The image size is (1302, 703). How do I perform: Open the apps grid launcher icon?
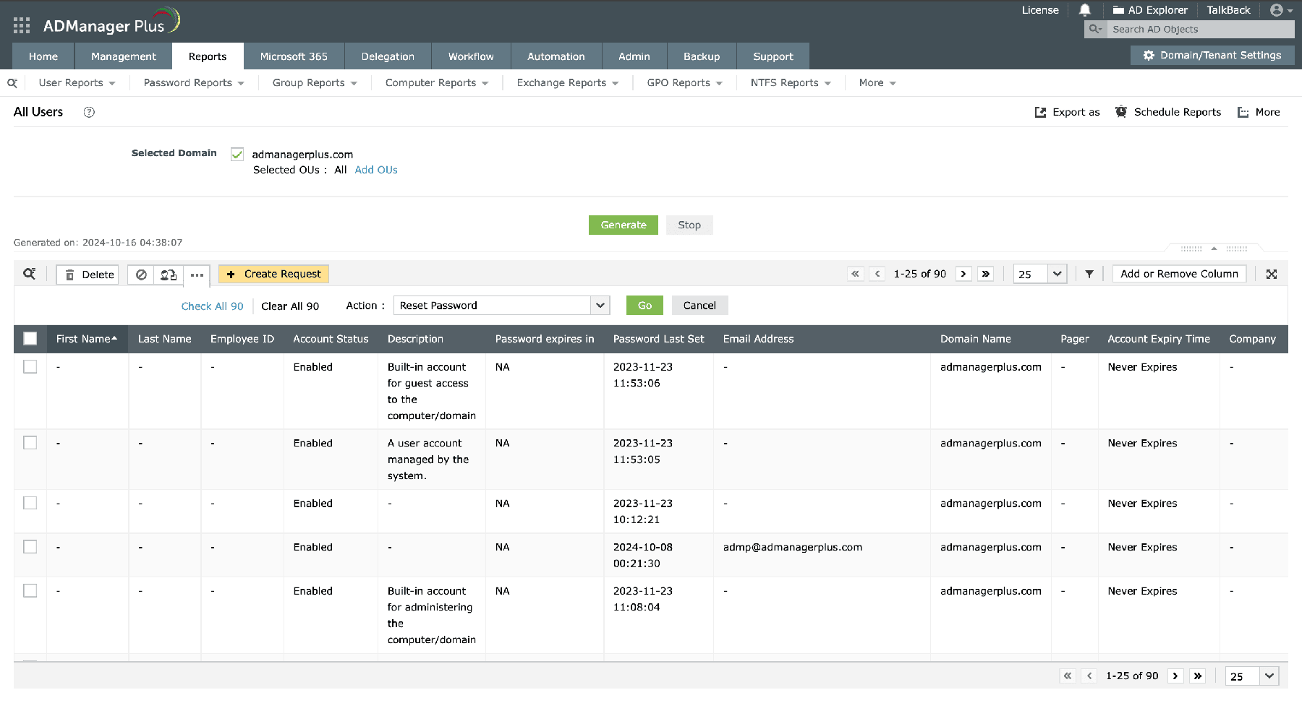(22, 26)
